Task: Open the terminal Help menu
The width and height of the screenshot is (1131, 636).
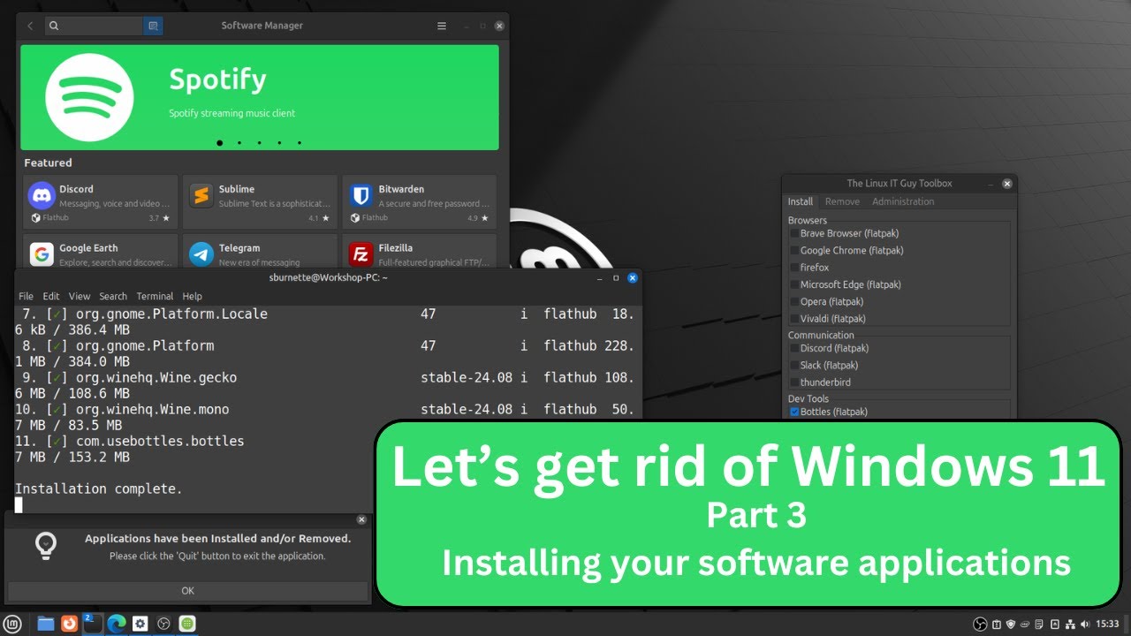Action: pyautogui.click(x=192, y=297)
